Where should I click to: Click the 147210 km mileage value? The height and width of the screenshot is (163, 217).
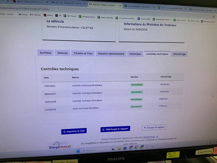pos(164,92)
